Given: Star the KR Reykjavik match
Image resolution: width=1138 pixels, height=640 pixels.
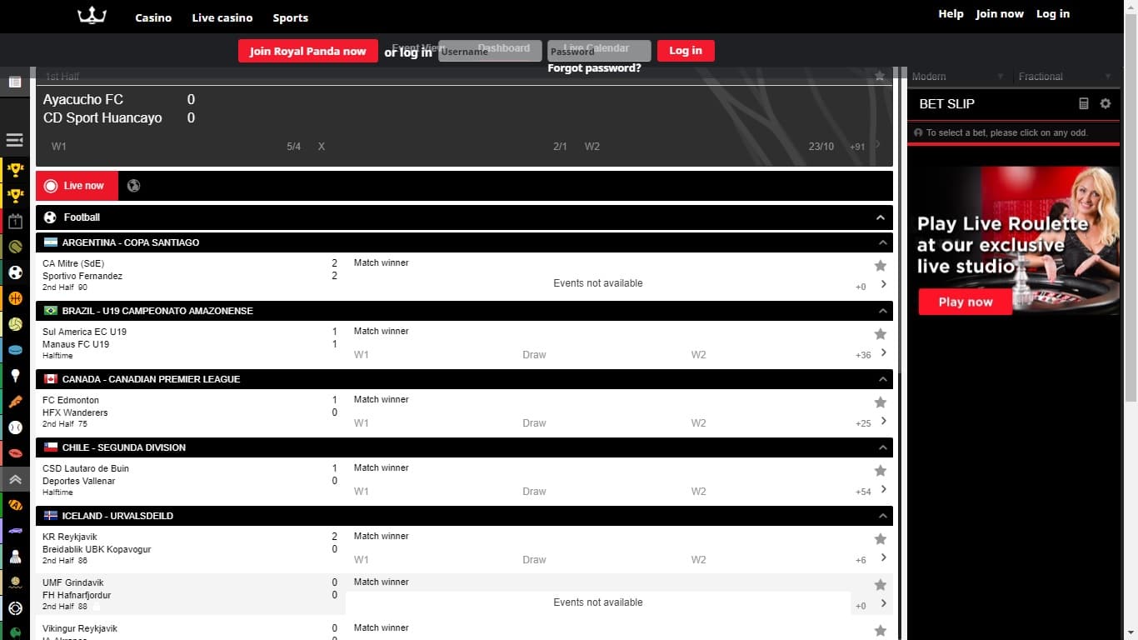Looking at the screenshot, I should [881, 539].
